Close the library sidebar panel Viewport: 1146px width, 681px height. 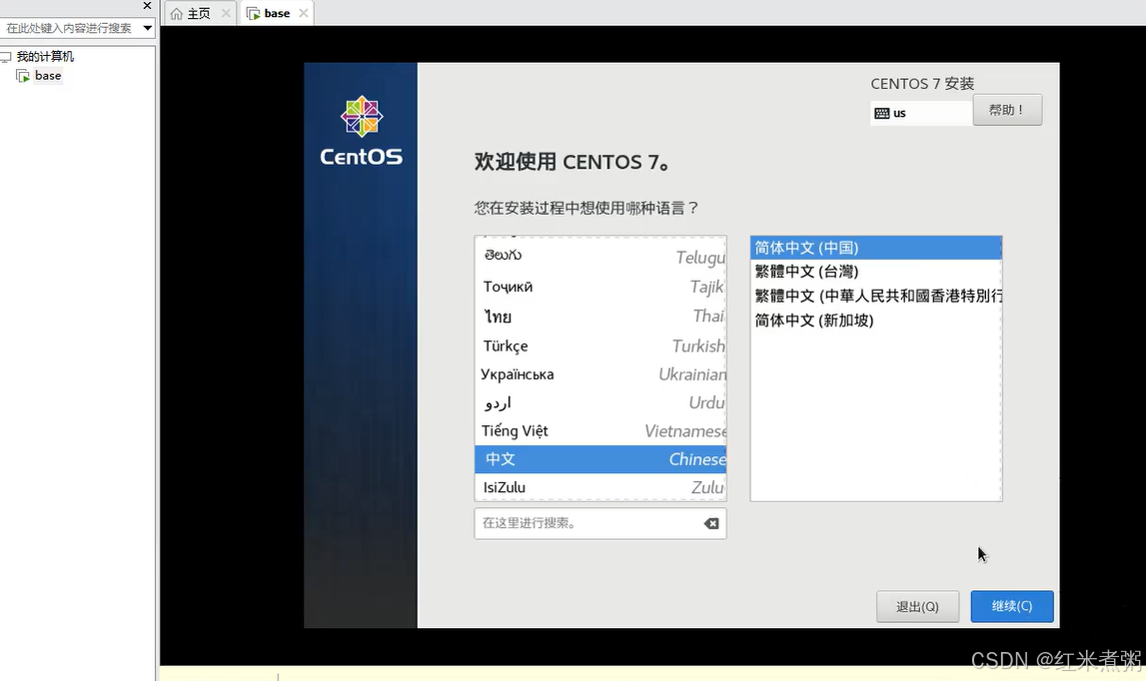pyautogui.click(x=147, y=5)
